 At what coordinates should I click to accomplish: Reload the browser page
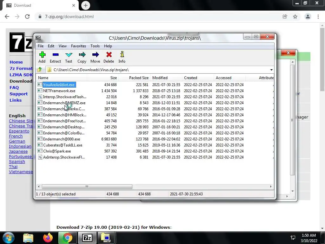27,17
